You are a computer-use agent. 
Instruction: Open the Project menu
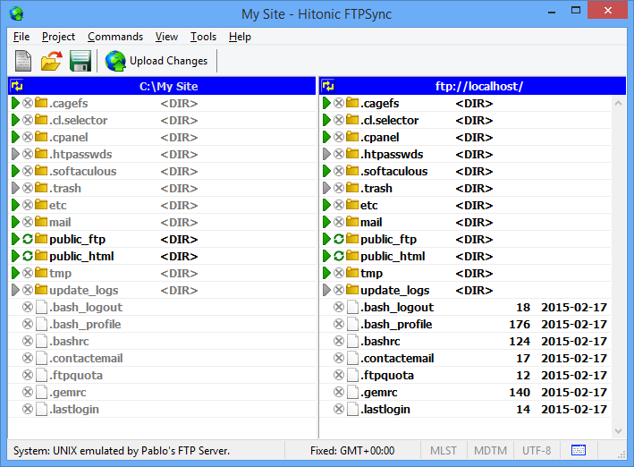click(58, 37)
